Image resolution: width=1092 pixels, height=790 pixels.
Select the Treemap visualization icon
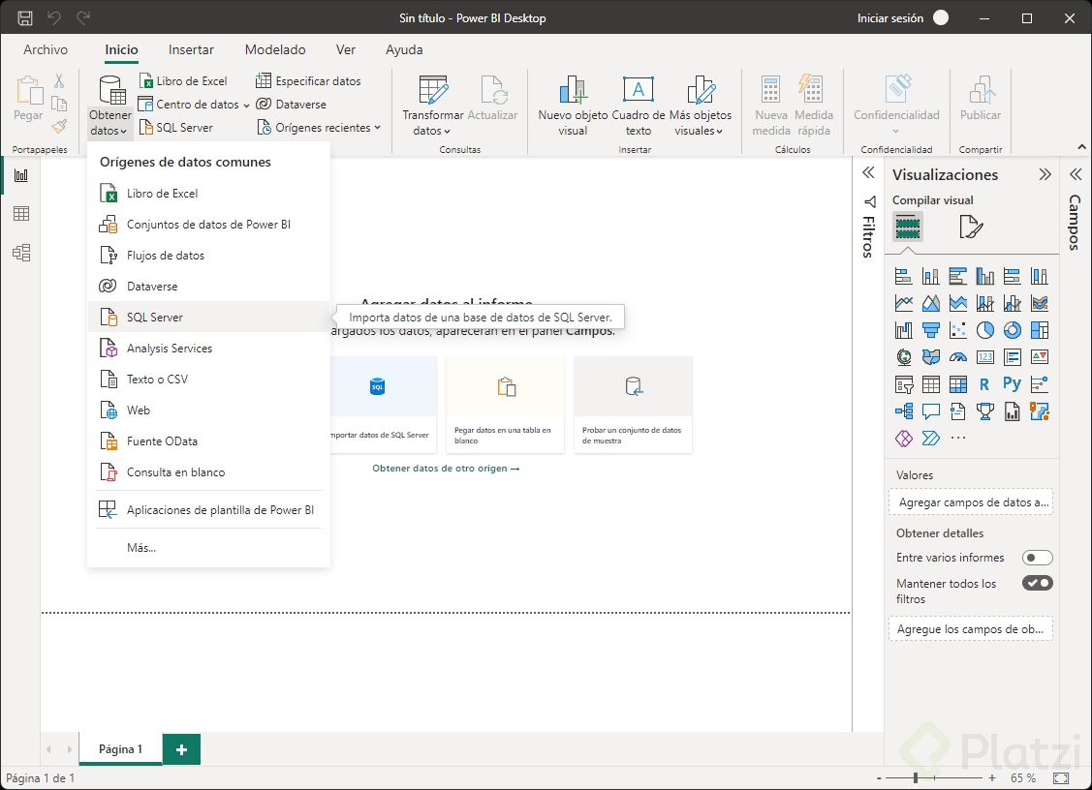click(1039, 330)
